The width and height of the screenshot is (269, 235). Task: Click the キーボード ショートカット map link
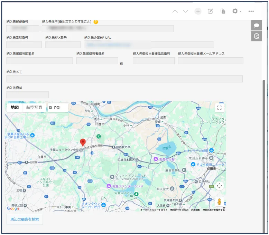tap(154, 210)
